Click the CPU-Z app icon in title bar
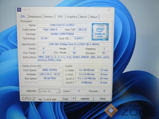The image size is (159, 119). [19, 10]
